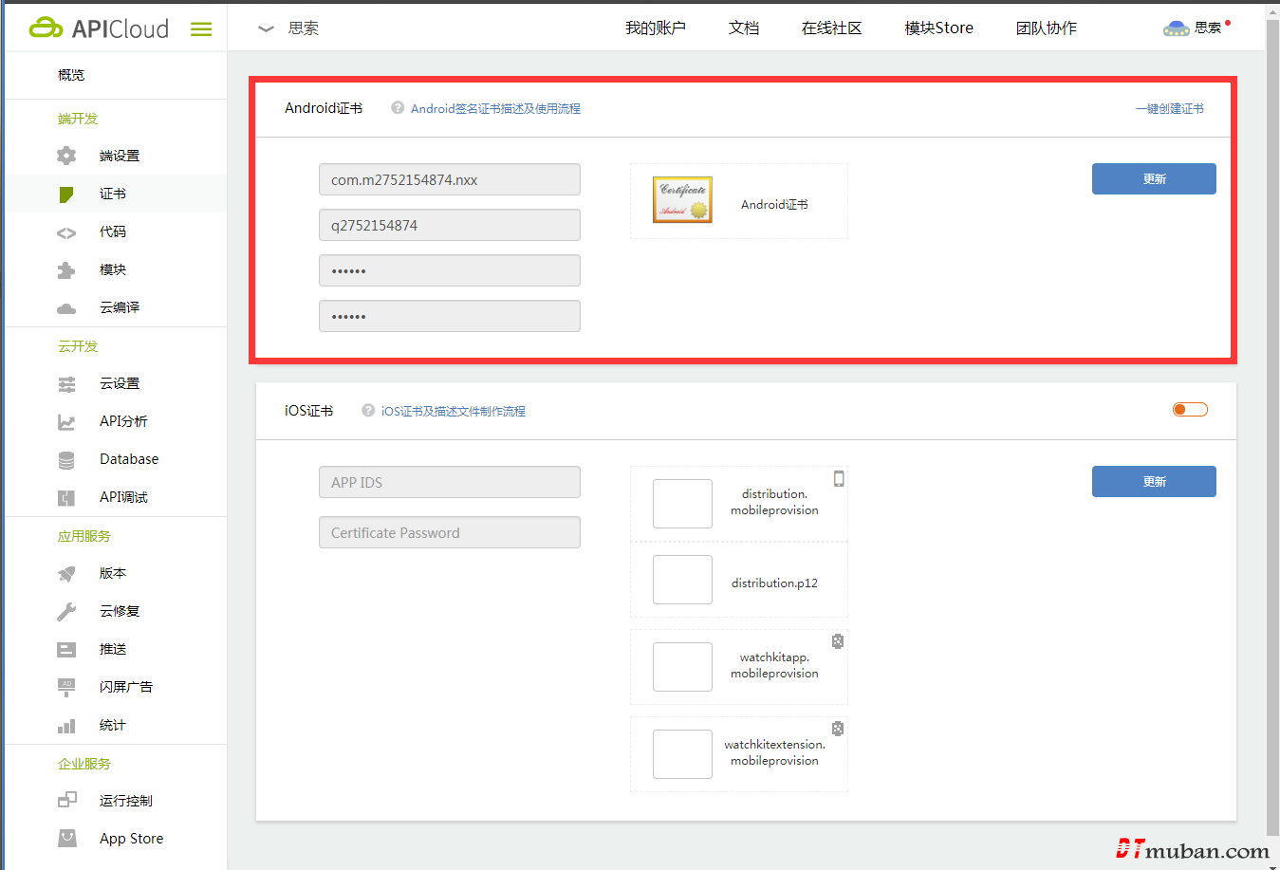Open 云编译 cloud icon in sidebar
The height and width of the screenshot is (870, 1280).
(66, 308)
